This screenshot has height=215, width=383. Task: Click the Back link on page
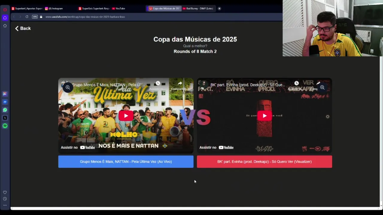(23, 28)
